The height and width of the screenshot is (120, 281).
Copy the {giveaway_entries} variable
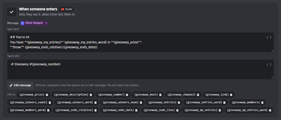164,102
